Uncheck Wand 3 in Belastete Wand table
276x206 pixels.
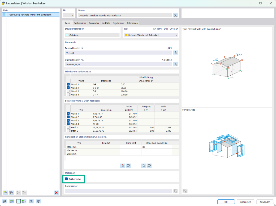tap(68, 120)
